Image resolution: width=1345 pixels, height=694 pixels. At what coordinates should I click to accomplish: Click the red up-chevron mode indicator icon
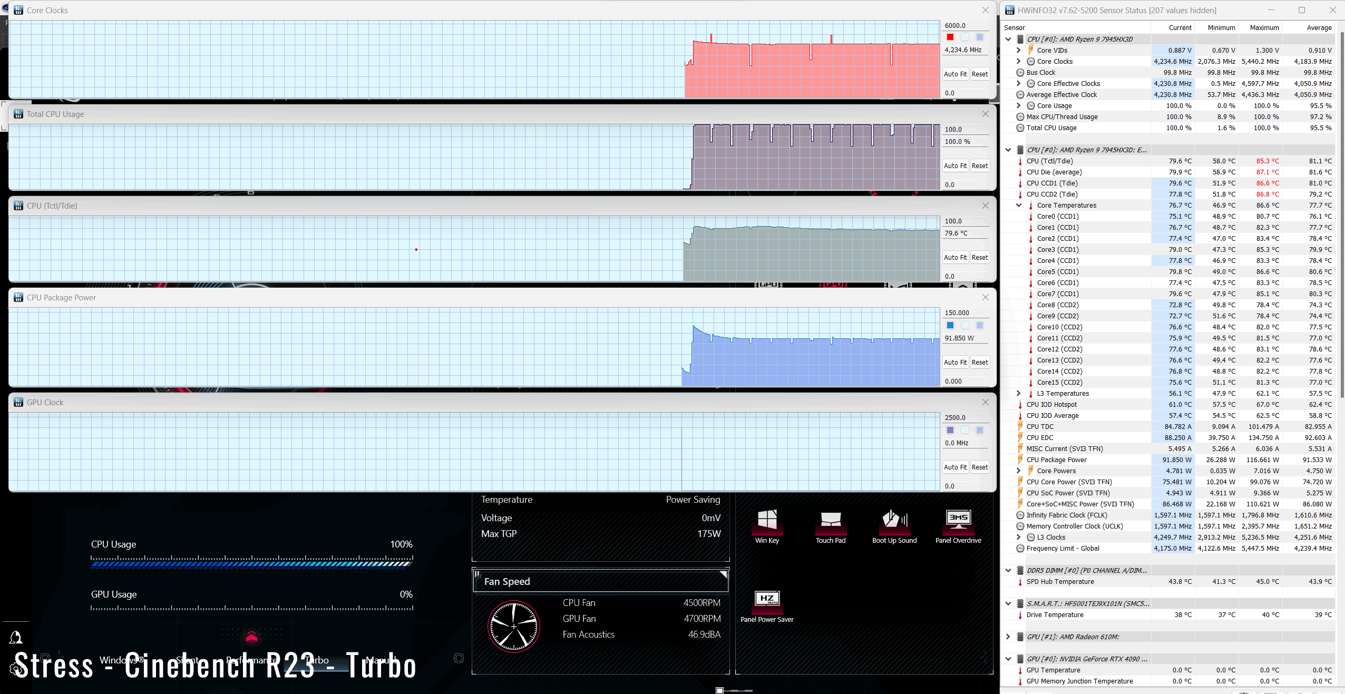point(251,637)
